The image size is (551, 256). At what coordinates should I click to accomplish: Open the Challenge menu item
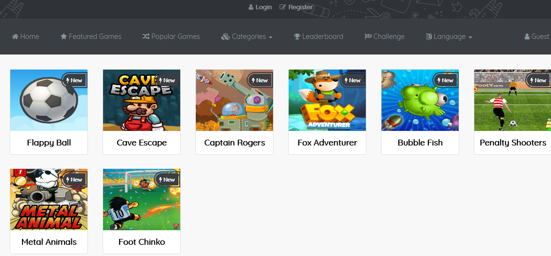(x=385, y=37)
